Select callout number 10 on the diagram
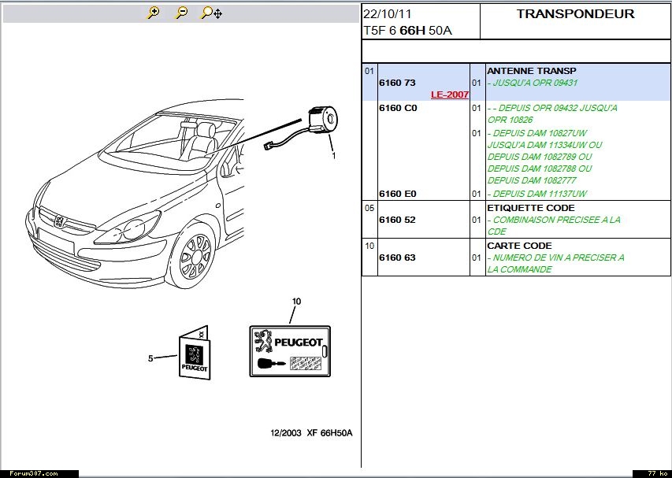 pos(296,302)
